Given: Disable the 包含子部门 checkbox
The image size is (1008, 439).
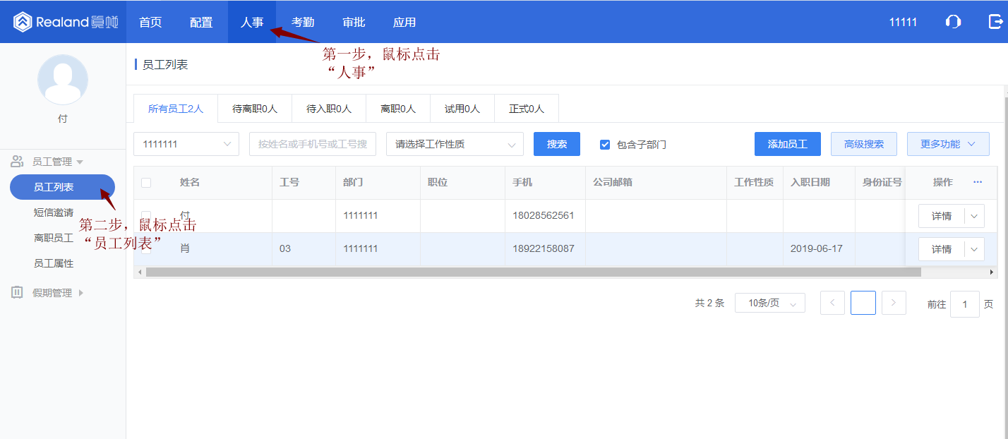Looking at the screenshot, I should click(605, 144).
